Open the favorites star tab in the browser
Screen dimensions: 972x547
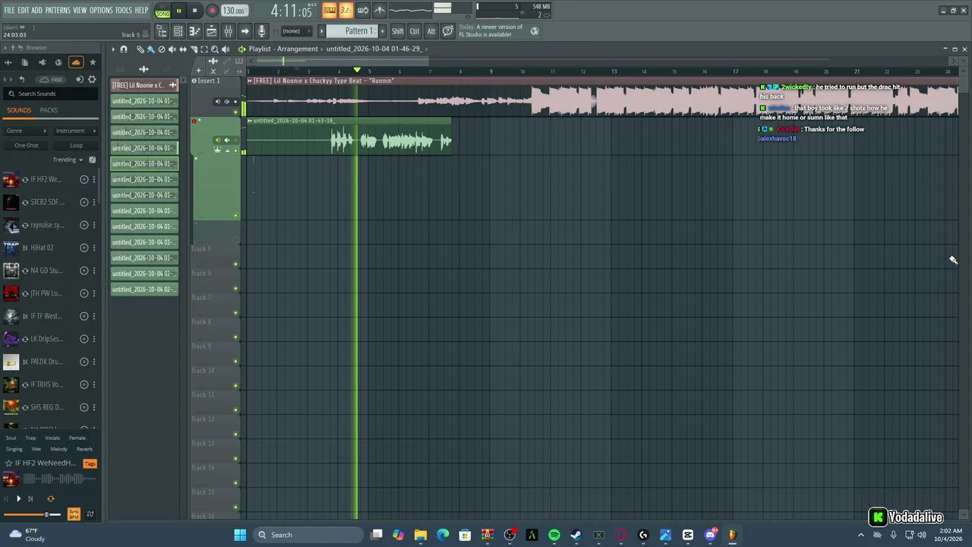pyautogui.click(x=93, y=62)
